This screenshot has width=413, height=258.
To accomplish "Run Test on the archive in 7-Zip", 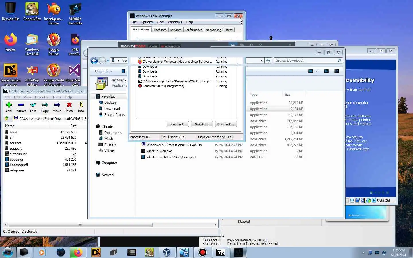I will 33,107.
